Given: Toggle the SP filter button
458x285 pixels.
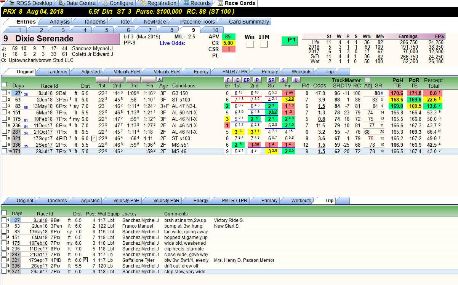Looking at the screenshot, I should coord(271,80).
